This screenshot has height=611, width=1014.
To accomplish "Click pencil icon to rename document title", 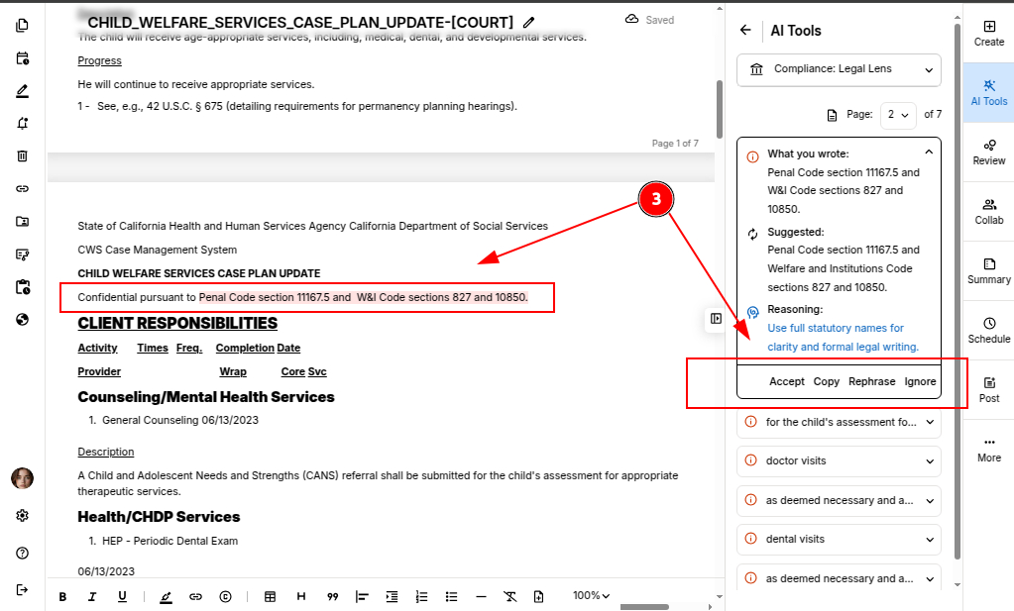I will [529, 22].
